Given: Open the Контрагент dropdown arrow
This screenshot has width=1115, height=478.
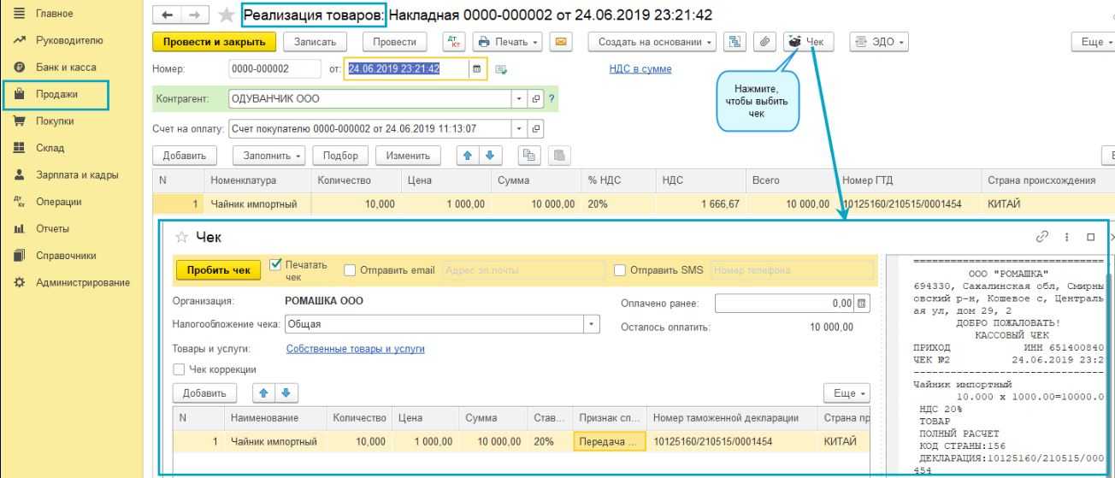Looking at the screenshot, I should [x=519, y=97].
